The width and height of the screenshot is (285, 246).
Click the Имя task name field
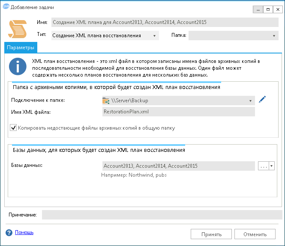tap(165, 22)
